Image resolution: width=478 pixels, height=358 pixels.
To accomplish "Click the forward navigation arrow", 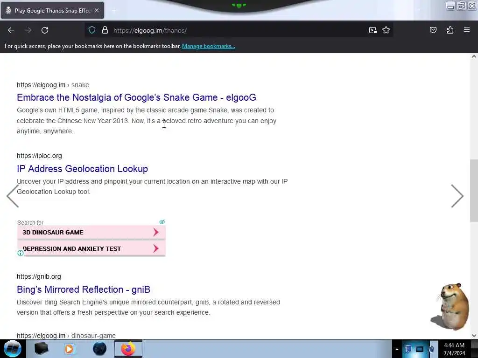I will coord(28,30).
